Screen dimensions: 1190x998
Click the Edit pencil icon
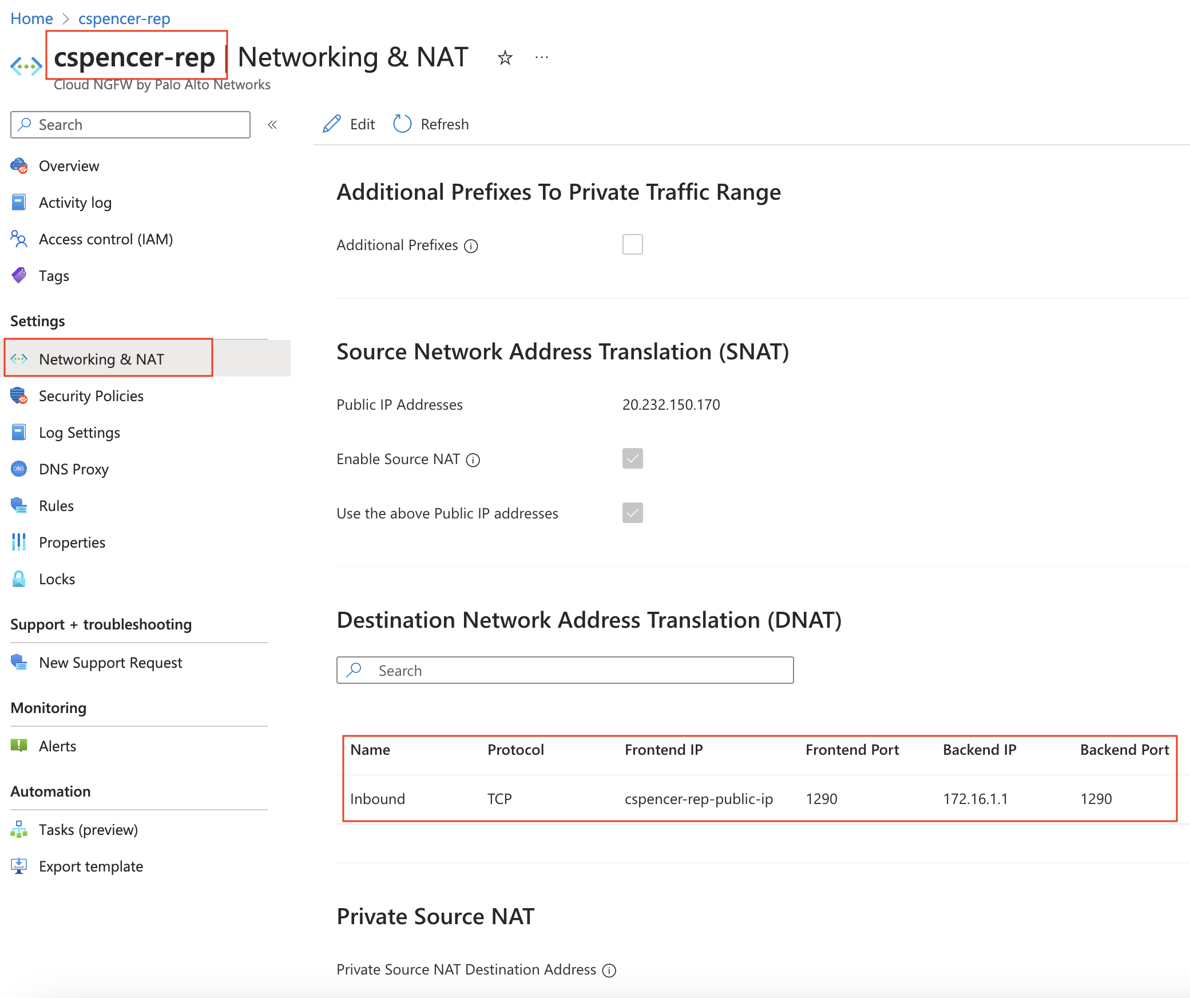click(x=332, y=124)
